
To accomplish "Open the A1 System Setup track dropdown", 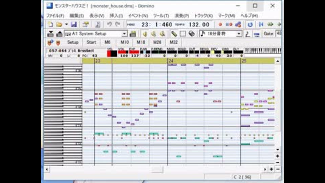I will pos(95,34).
